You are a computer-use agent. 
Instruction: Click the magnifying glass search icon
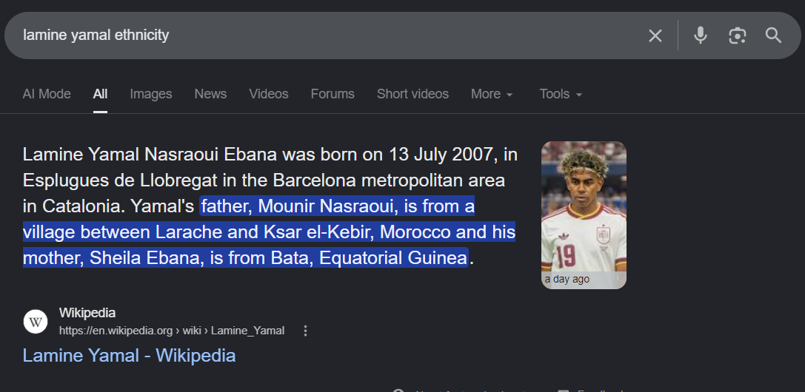click(773, 36)
